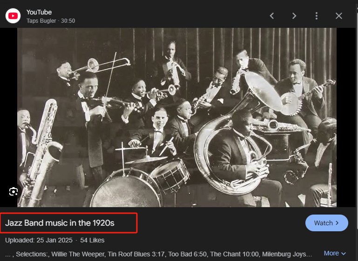The image size is (358, 261).
Task: Click the YouTube logo icon
Action: 13,16
